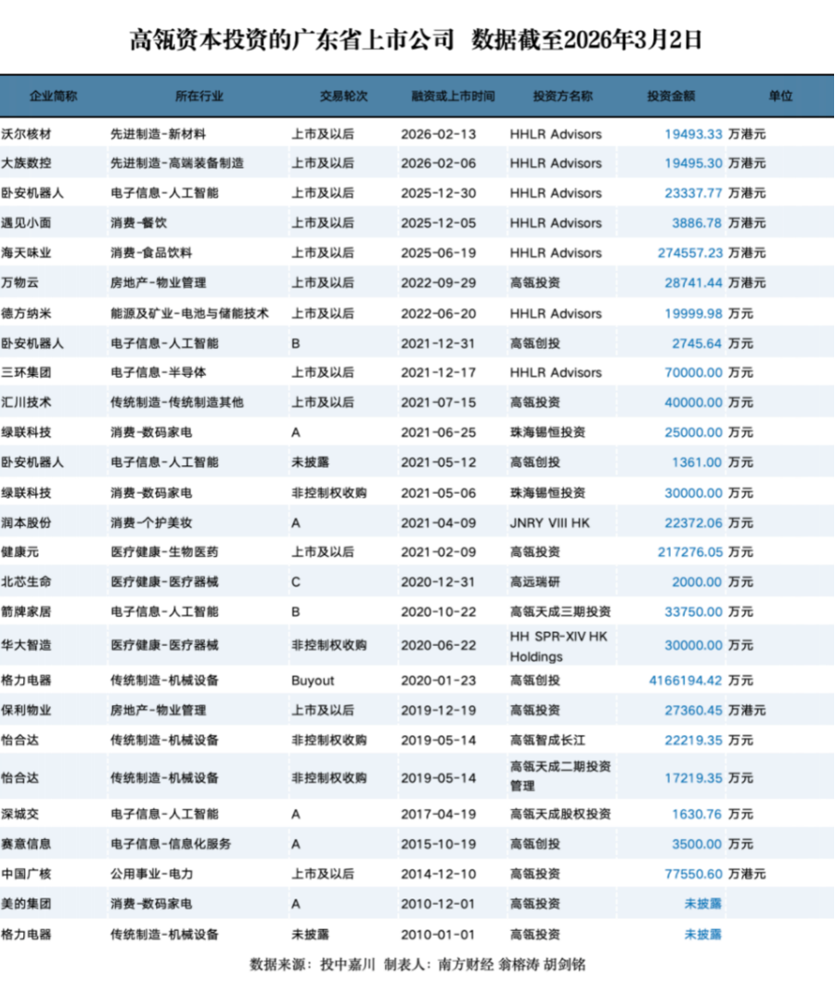Viewport: 835px width, 981px height.
Task: Click the 企业简称 column header
Action: 53,96
